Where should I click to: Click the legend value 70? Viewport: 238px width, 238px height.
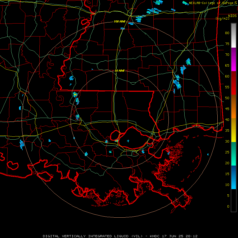point(227,55)
